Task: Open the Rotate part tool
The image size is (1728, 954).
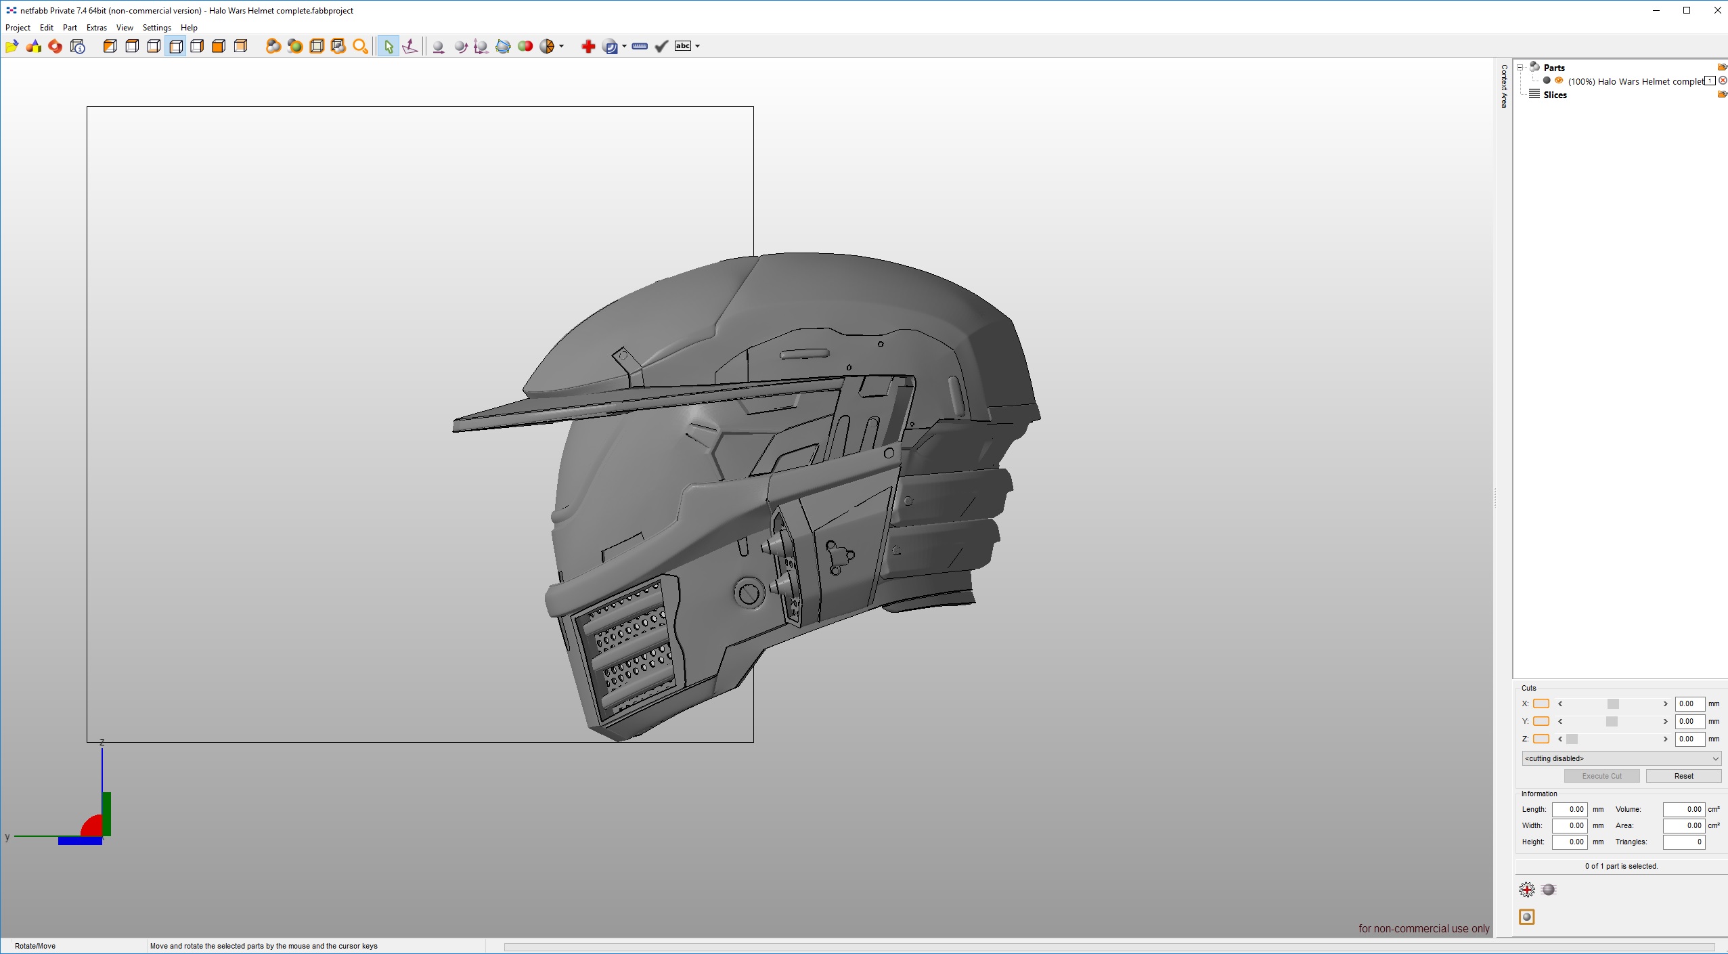Action: click(460, 46)
